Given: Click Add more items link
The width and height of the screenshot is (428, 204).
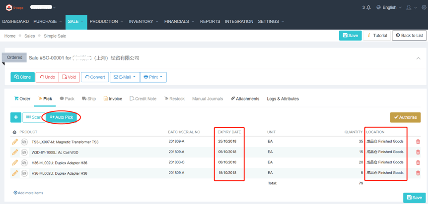Looking at the screenshot, I should 28,193.
